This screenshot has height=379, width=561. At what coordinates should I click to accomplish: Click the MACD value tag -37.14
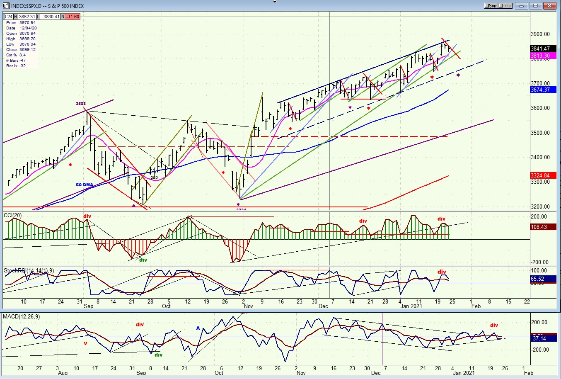pos(543,338)
